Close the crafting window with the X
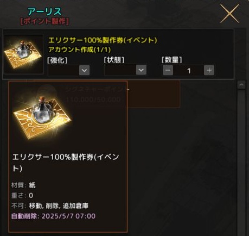Image resolution: width=249 pixels, height=236 pixels. tap(229, 14)
